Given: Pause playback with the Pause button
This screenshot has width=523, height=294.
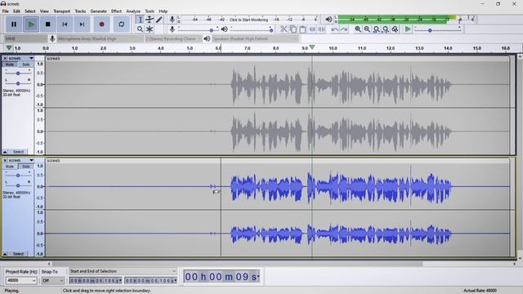Looking at the screenshot, I should pos(14,24).
